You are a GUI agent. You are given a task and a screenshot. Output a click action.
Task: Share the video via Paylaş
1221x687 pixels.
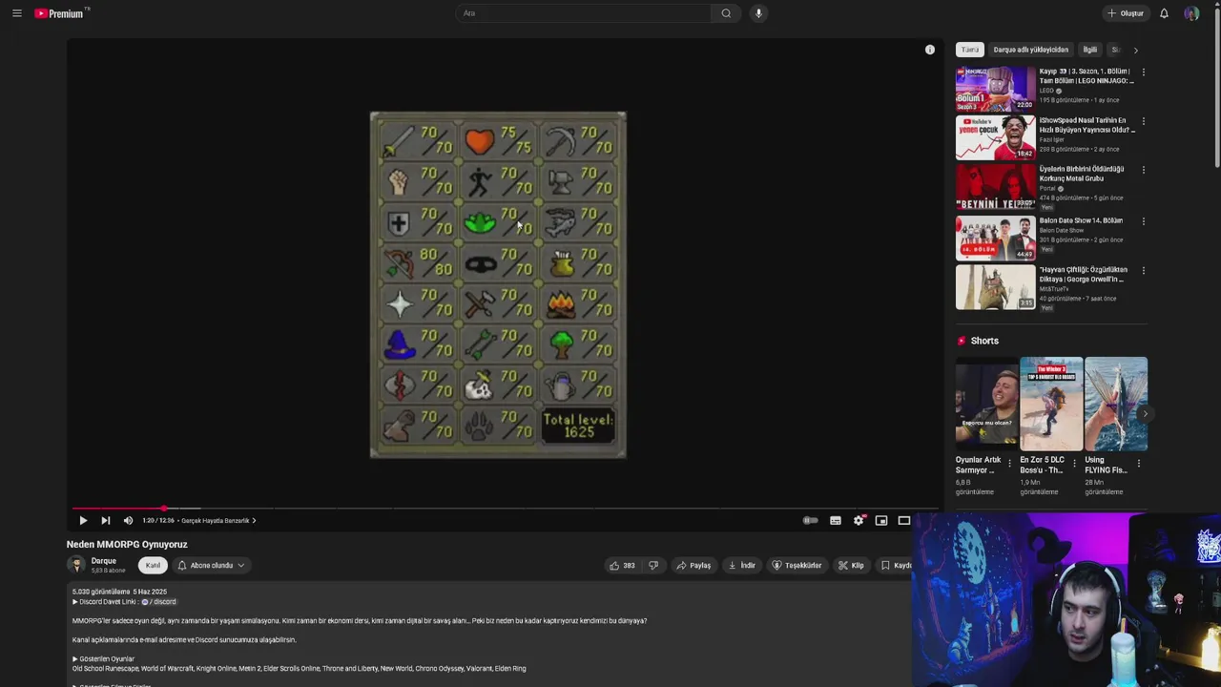[x=693, y=565]
